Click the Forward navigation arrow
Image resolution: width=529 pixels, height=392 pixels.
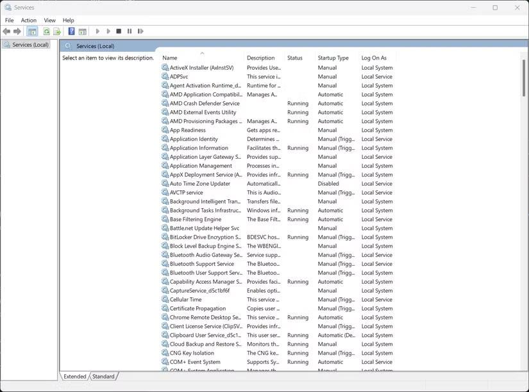tap(17, 31)
